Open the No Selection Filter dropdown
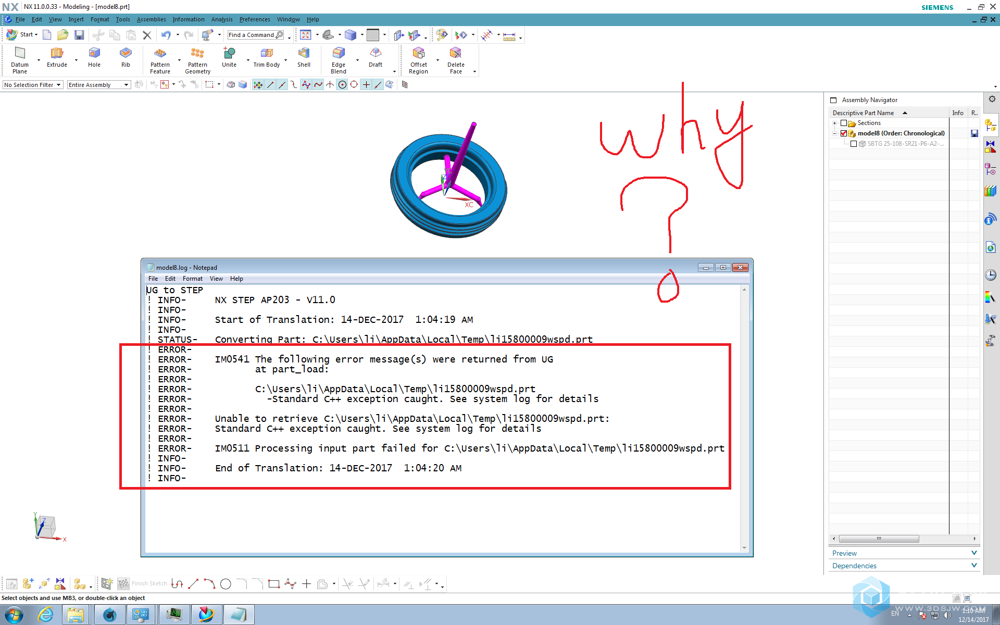This screenshot has width=1000, height=625. coord(33,85)
